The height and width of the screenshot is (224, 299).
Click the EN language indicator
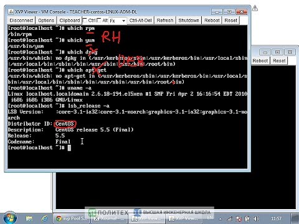pos(210,218)
